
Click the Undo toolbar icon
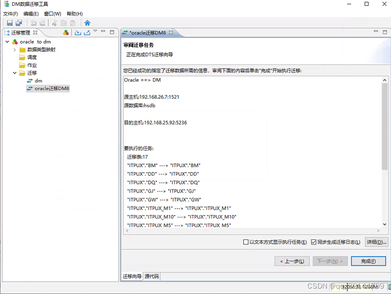tap(33, 23)
